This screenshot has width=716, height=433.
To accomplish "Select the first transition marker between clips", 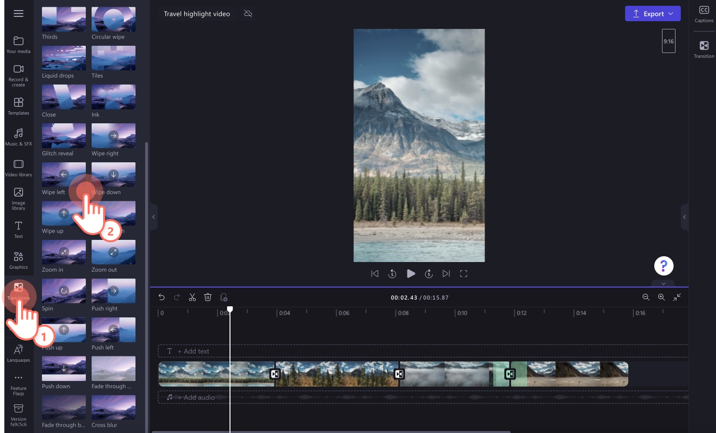I will click(x=275, y=374).
